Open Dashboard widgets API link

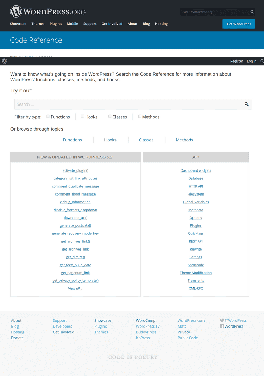[196, 170]
